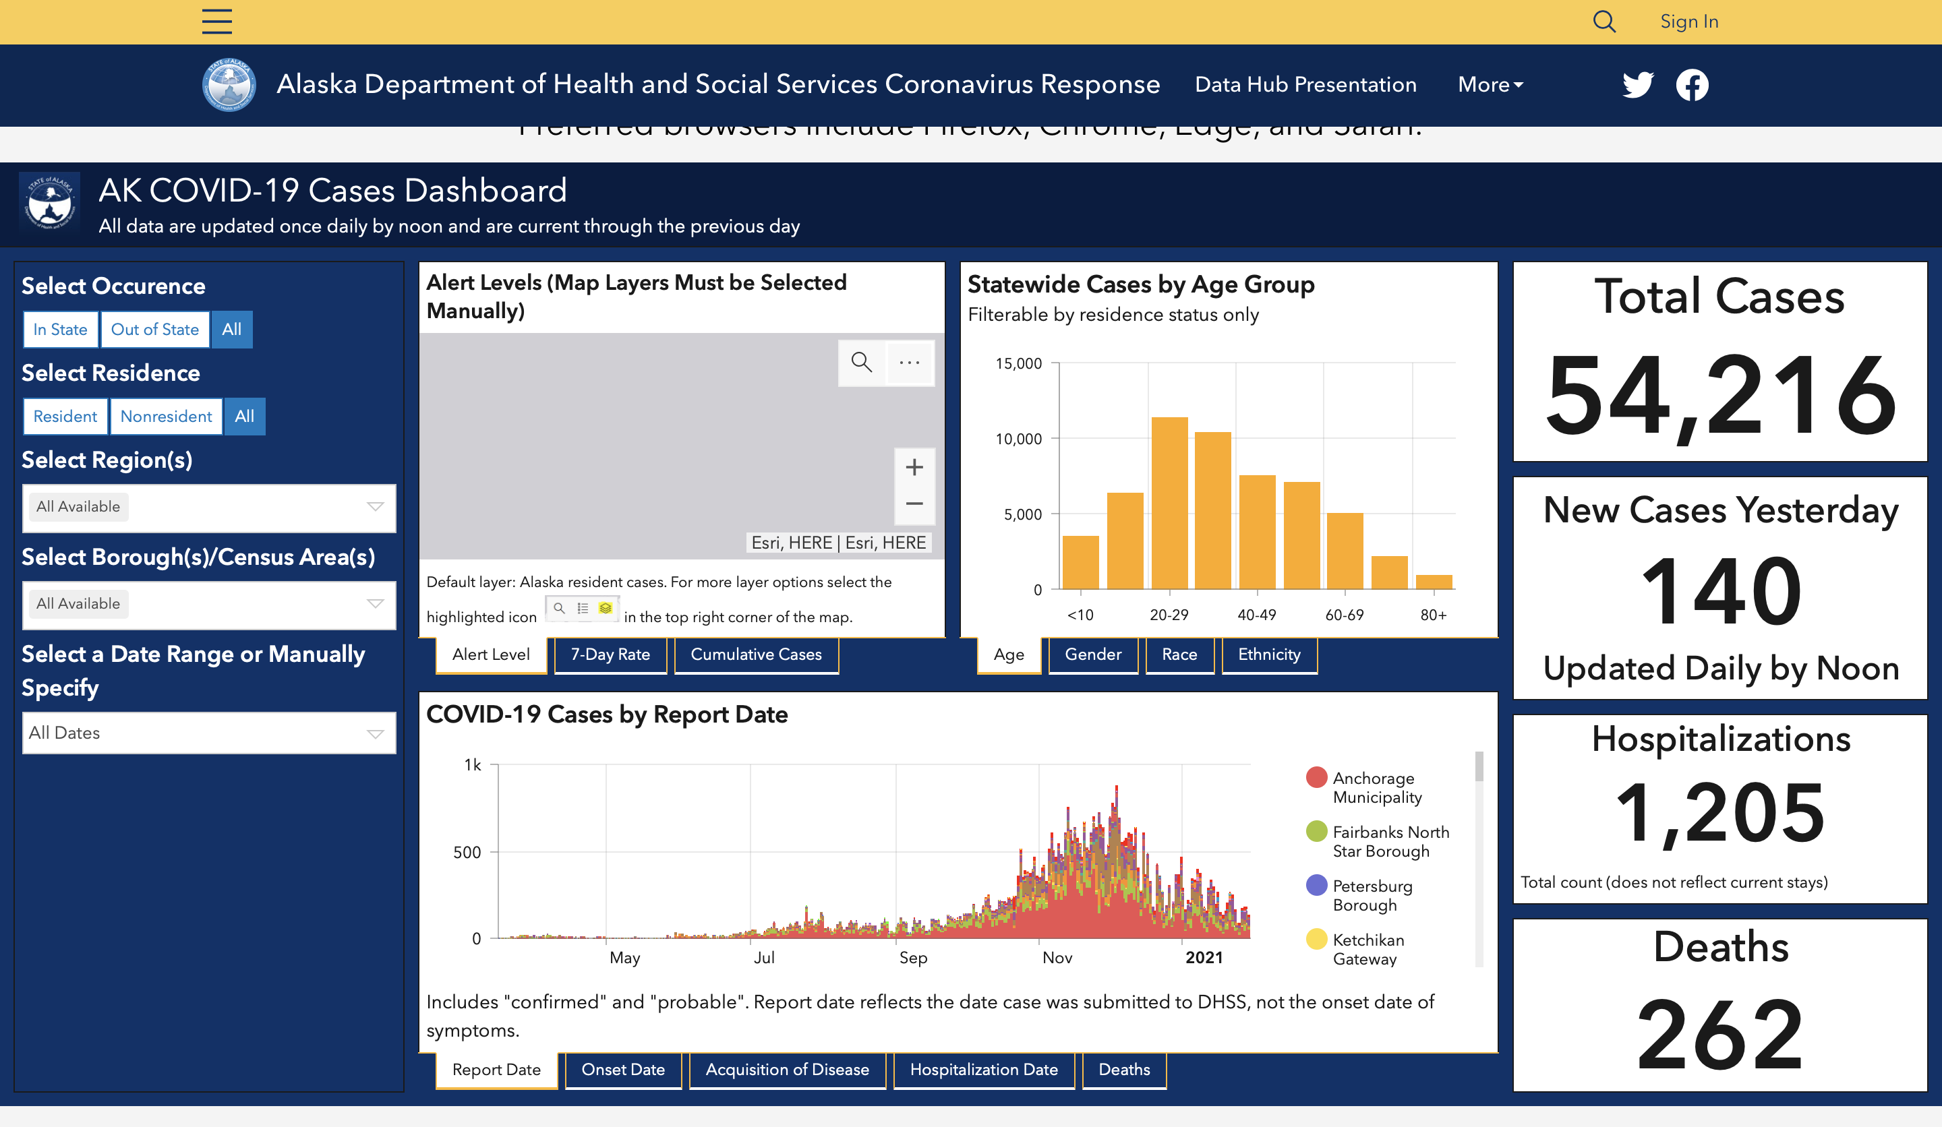Expand the Borough/Census Area dropdown

(x=209, y=604)
